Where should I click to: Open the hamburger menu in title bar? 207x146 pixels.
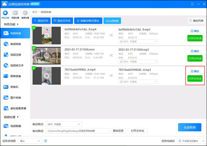pyautogui.click(x=192, y=4)
